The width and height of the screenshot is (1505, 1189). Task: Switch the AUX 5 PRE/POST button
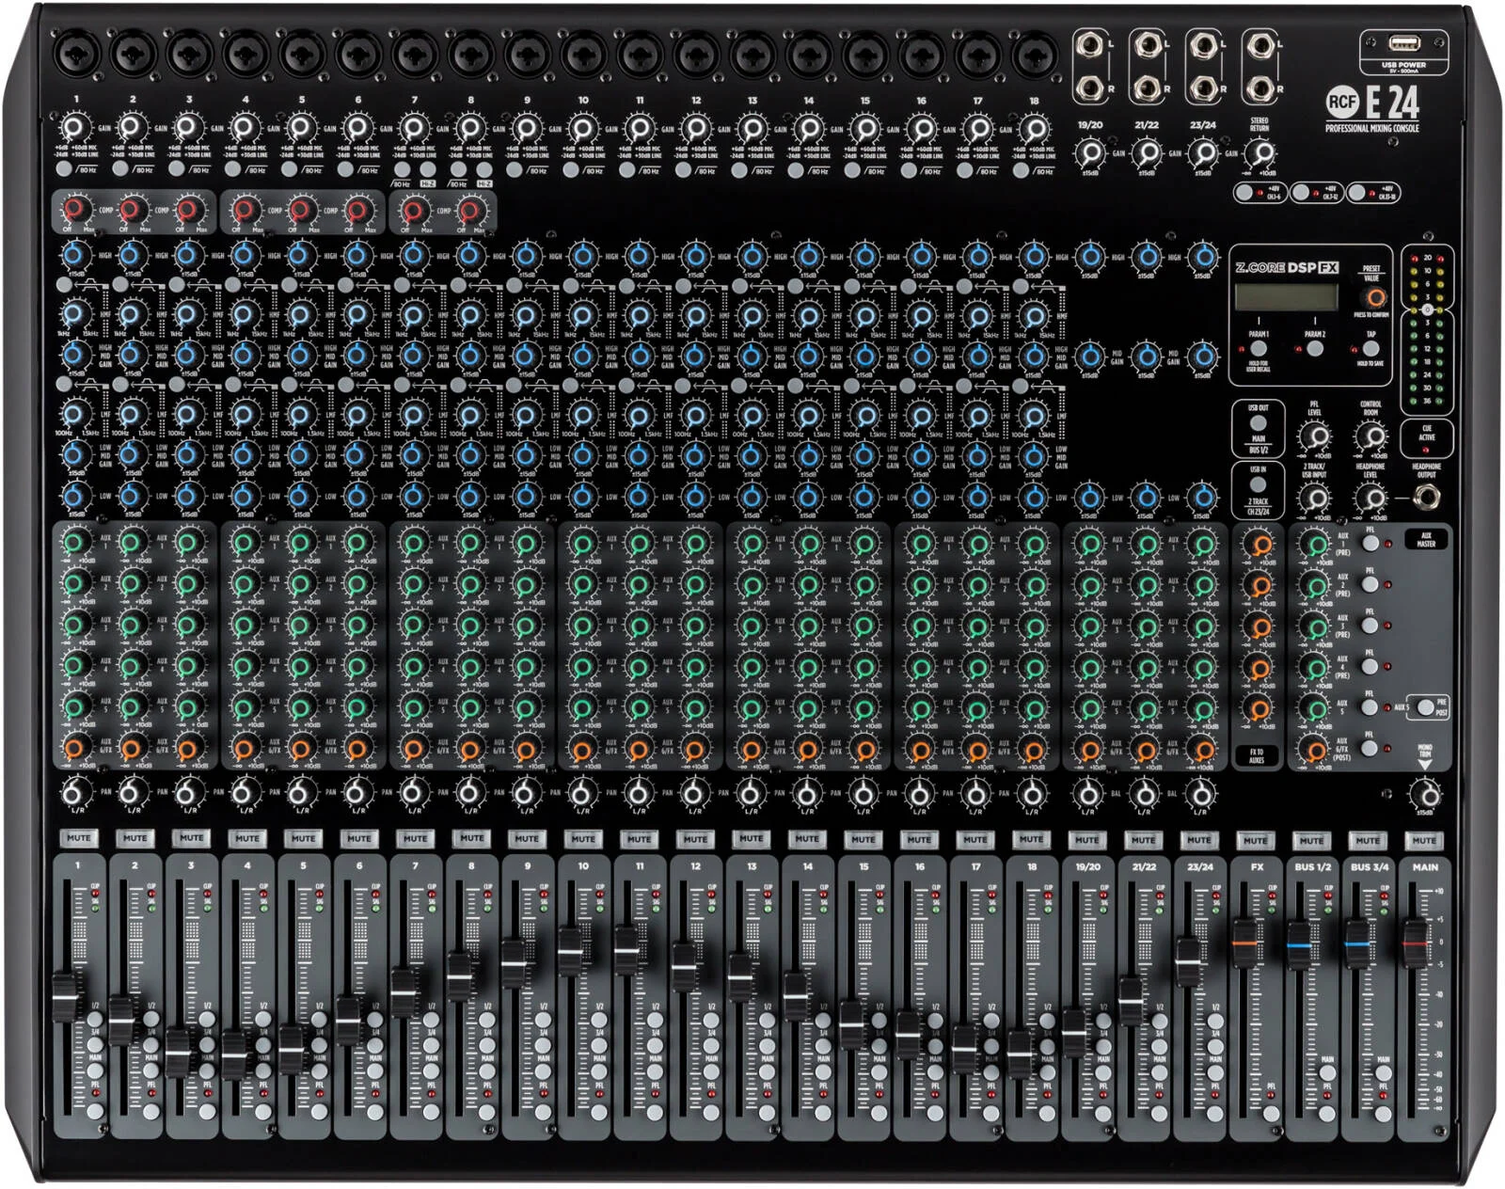pyautogui.click(x=1427, y=706)
